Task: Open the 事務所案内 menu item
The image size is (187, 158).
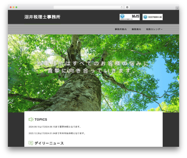Action: pos(120,29)
